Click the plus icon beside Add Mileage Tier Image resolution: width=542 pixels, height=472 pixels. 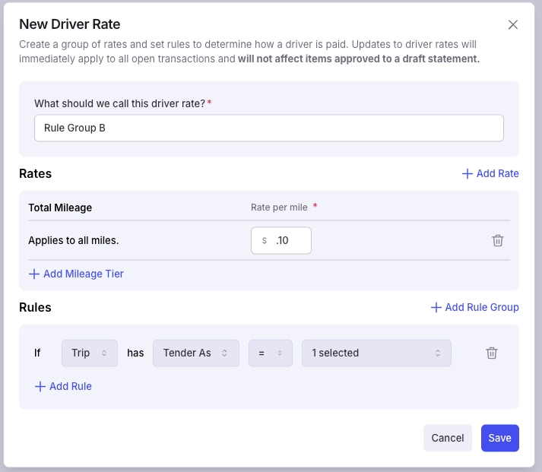(x=34, y=274)
